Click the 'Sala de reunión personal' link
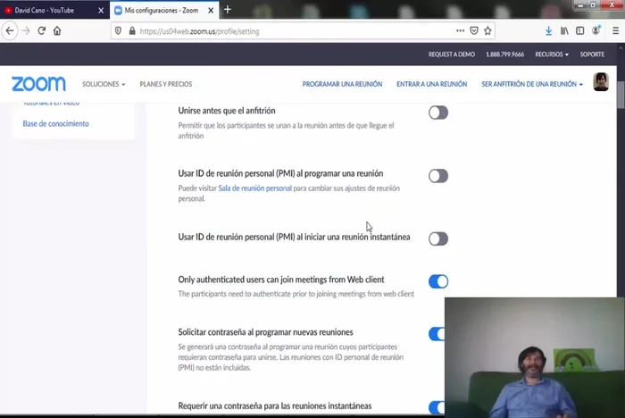This screenshot has height=418, width=625. tap(254, 188)
